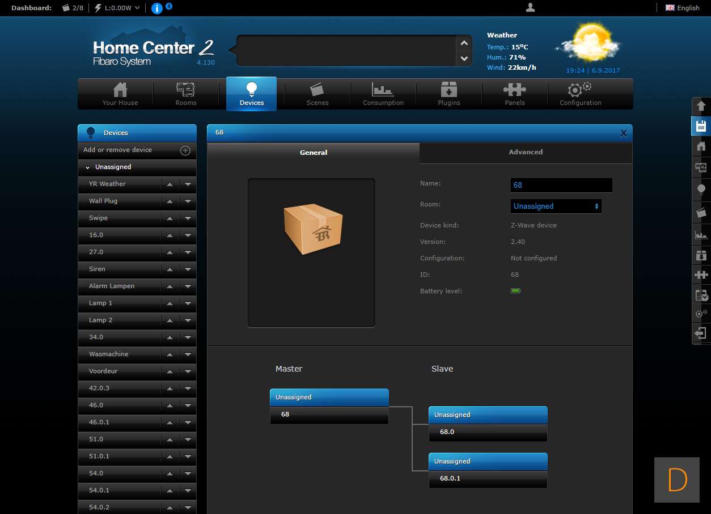Click the weather sun and cloud icon
Viewport: 711px width, 514px height.
coord(588,44)
